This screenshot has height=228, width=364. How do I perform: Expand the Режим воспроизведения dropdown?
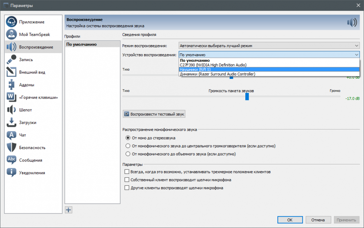(269, 46)
